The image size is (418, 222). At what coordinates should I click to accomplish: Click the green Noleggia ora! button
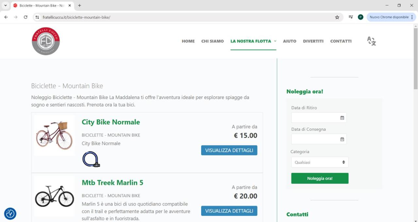pyautogui.click(x=320, y=178)
